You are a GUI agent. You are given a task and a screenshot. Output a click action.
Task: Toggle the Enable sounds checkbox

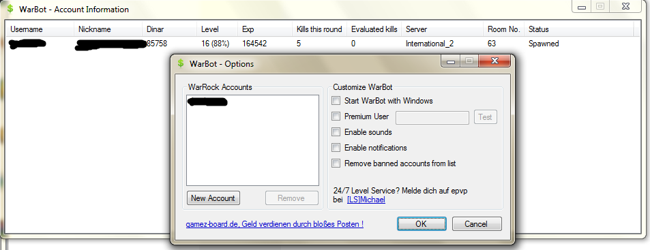(336, 132)
